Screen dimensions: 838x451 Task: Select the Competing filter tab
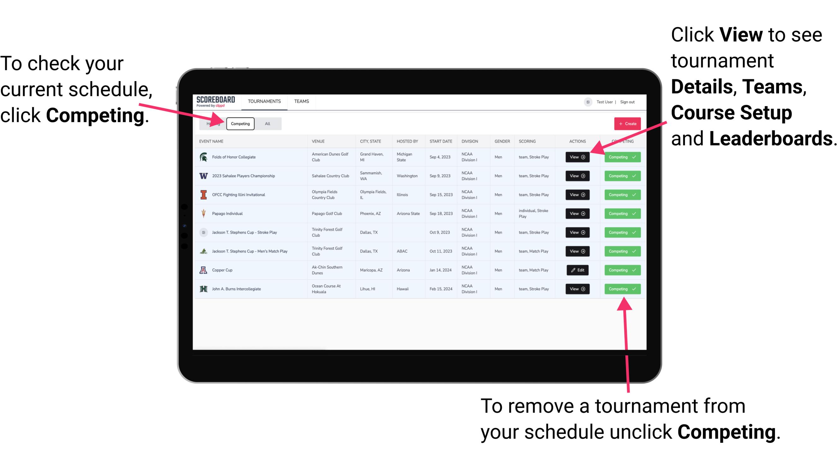(240, 123)
